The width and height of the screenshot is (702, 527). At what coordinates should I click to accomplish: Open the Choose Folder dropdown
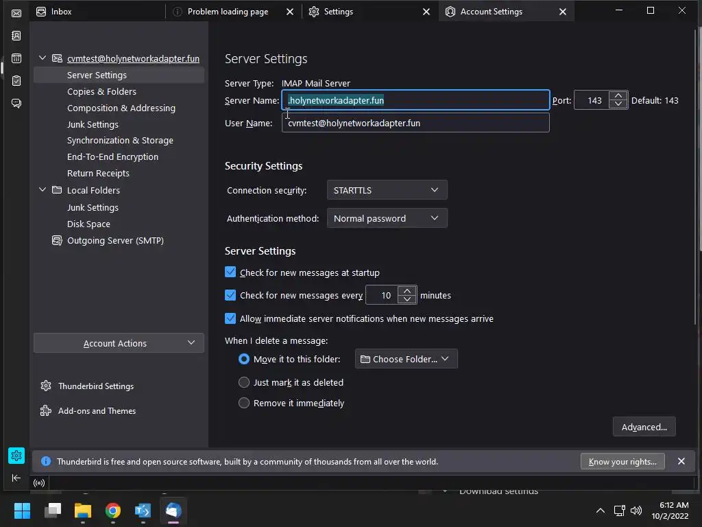point(406,359)
